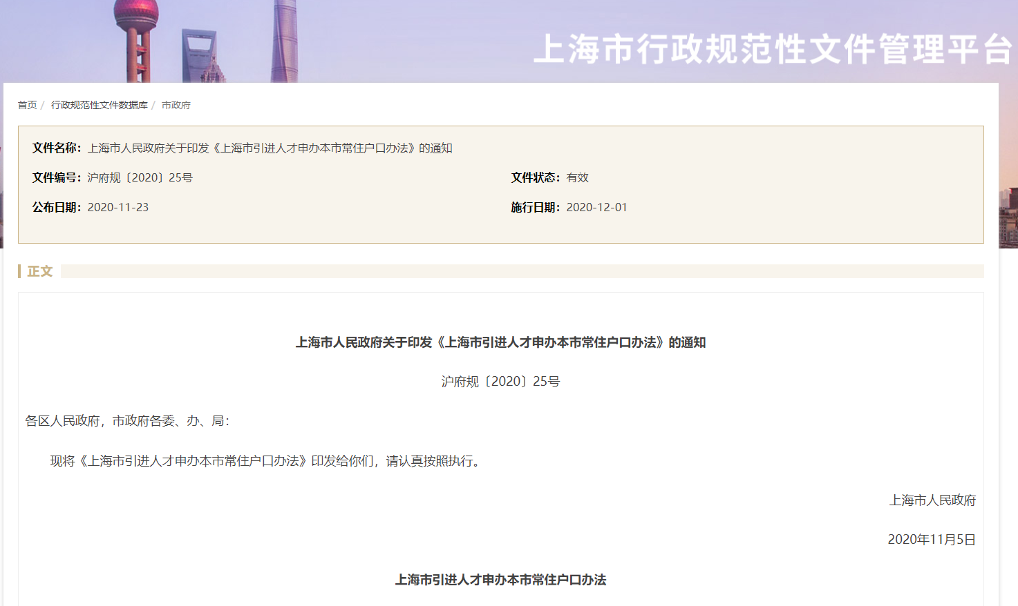Click the 正文 section heading
Image resolution: width=1018 pixels, height=606 pixels.
point(40,271)
